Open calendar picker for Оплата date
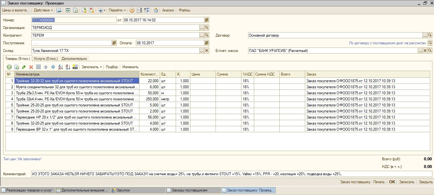 pyautogui.click(x=207, y=43)
